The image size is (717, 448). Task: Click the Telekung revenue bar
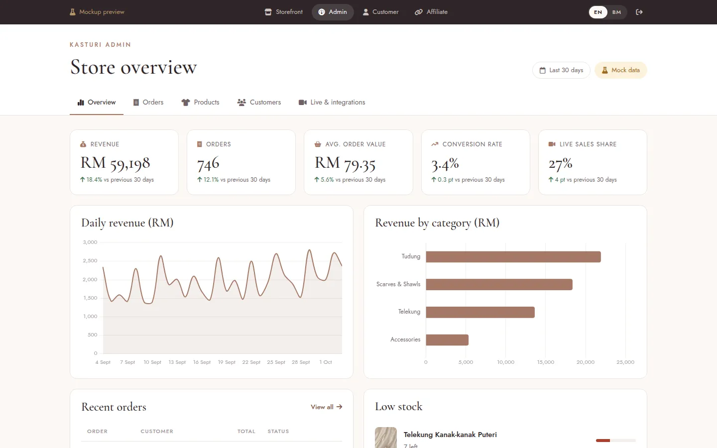click(480, 312)
